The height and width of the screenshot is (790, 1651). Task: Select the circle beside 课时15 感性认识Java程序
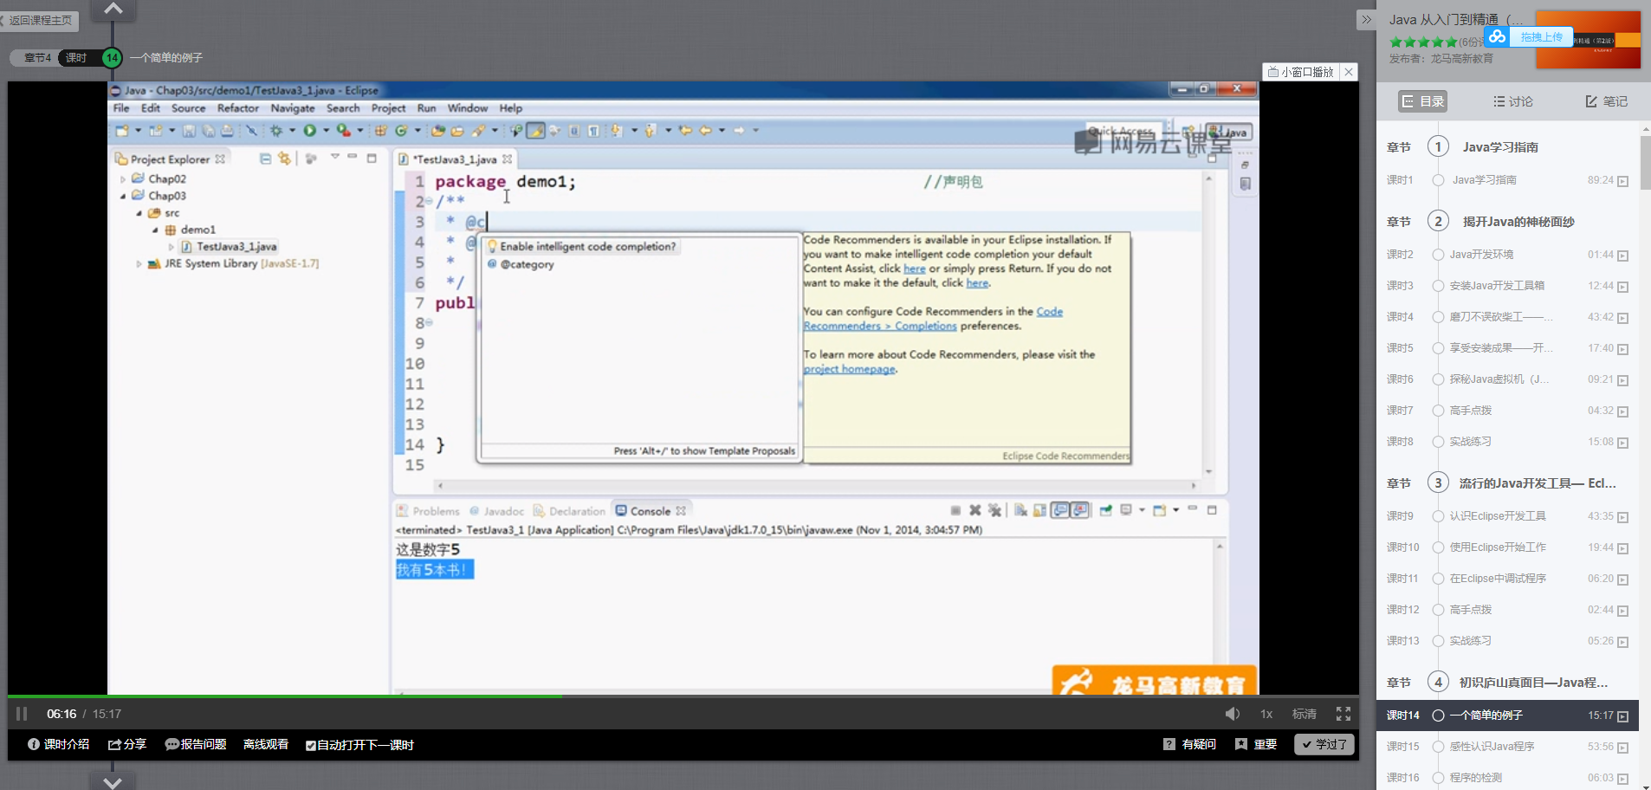tap(1438, 747)
